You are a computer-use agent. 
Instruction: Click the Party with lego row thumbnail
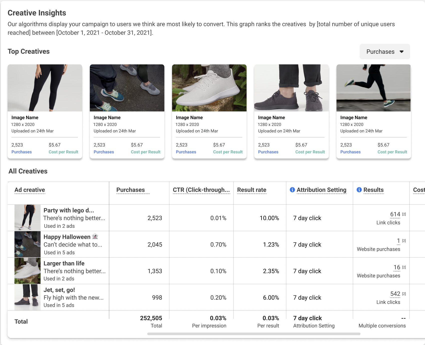[28, 218]
